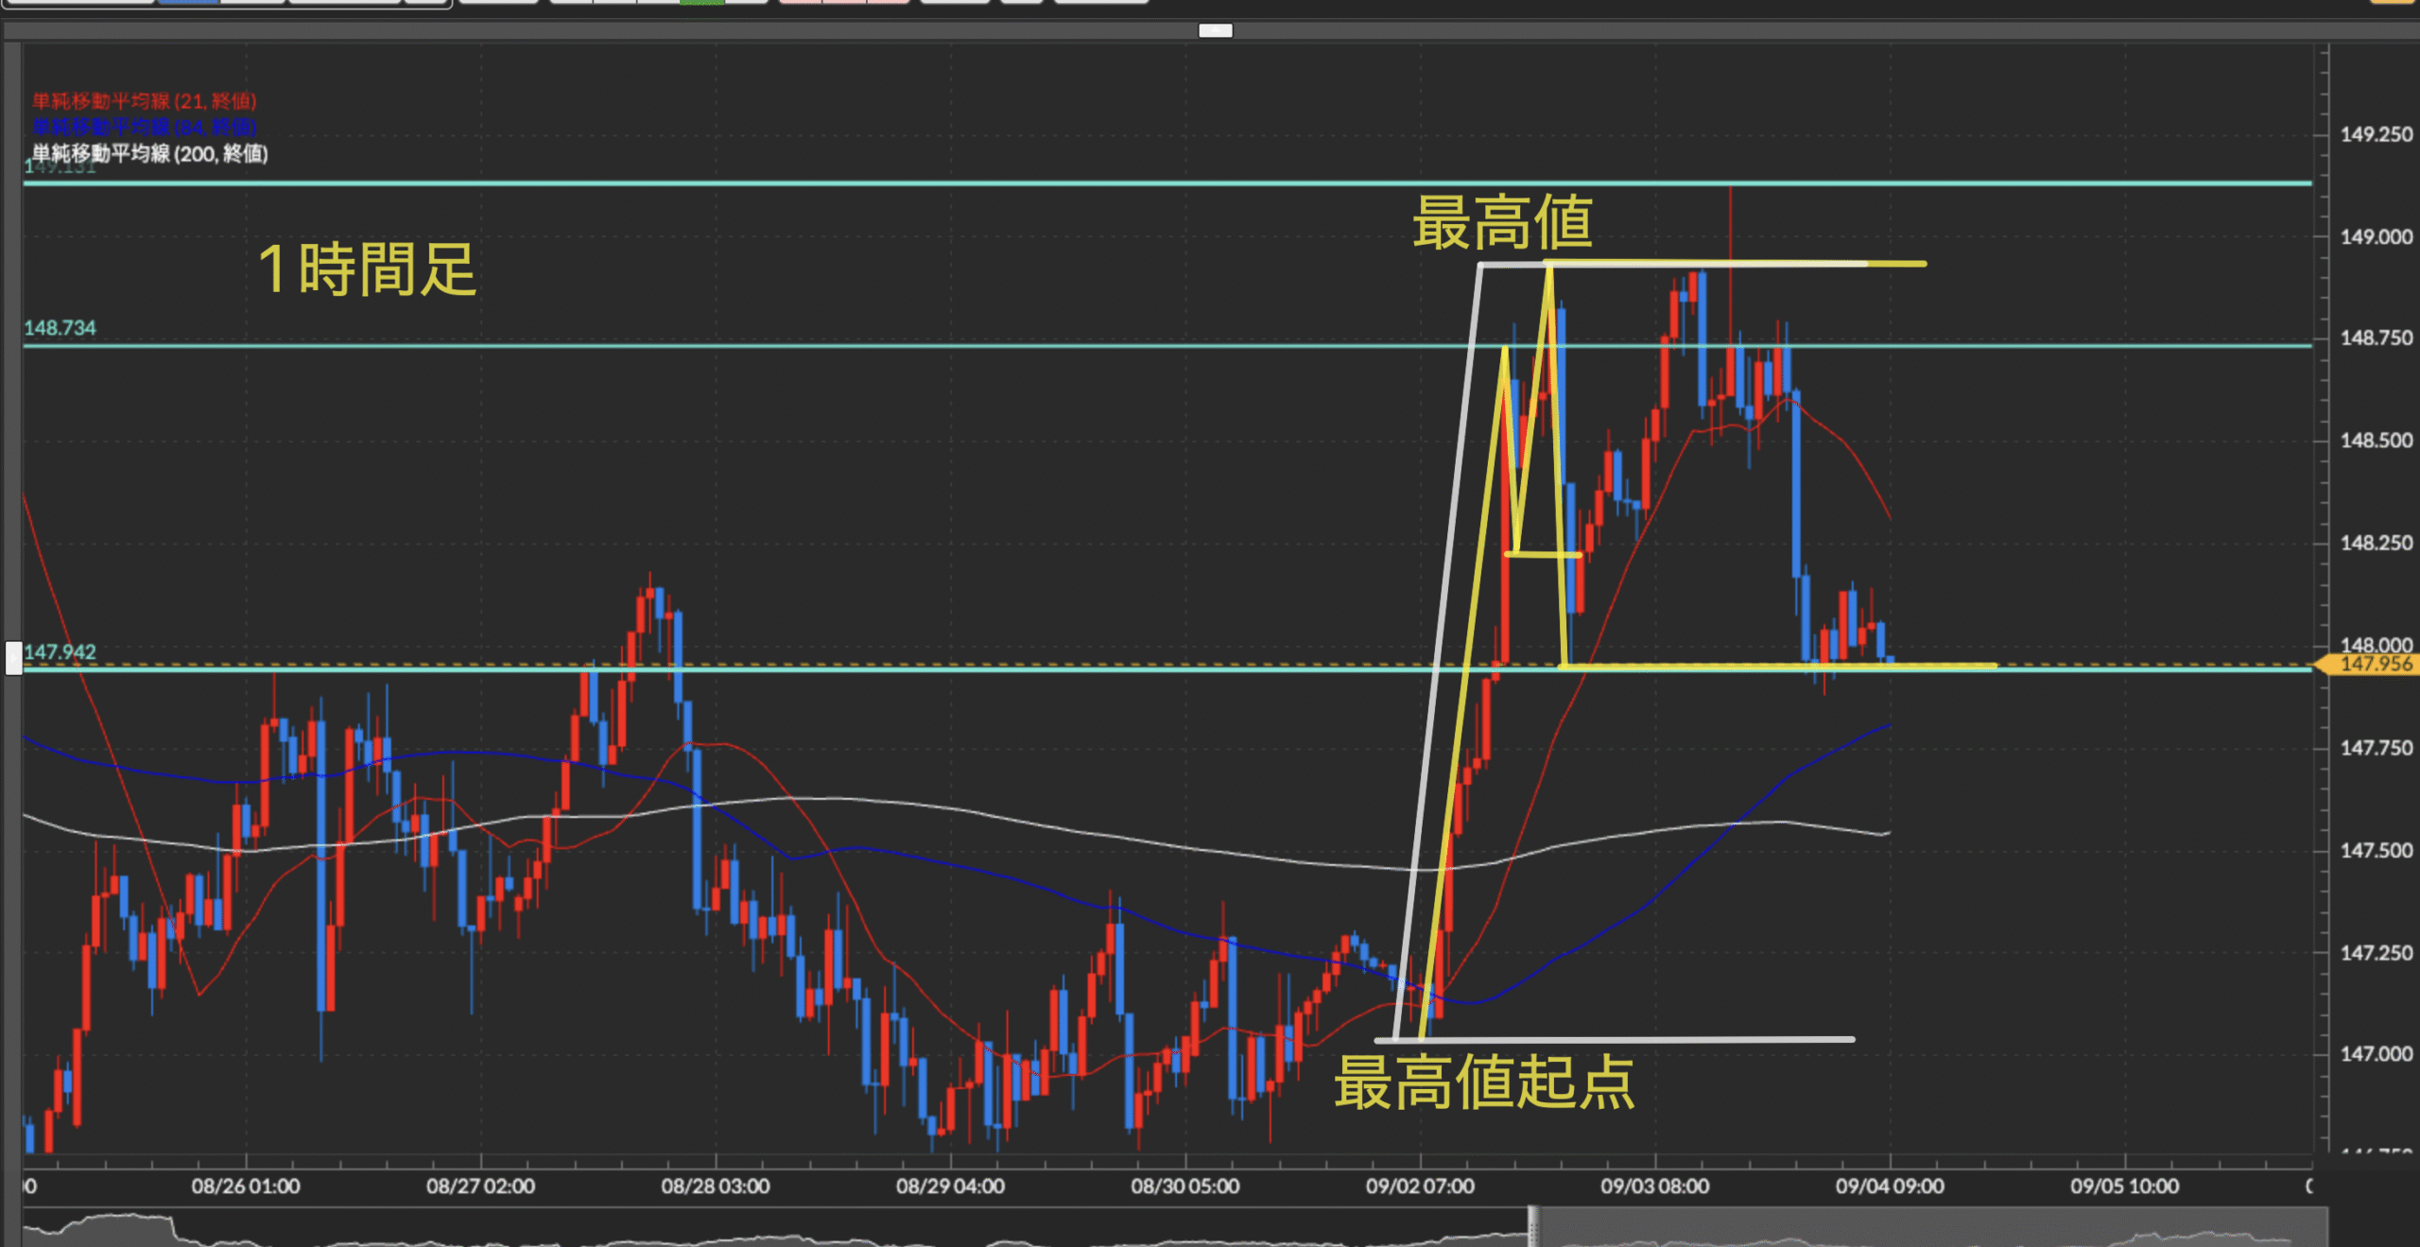Click the 148.250 price axis label
Viewport: 2420px width, 1247px height.
(2377, 543)
